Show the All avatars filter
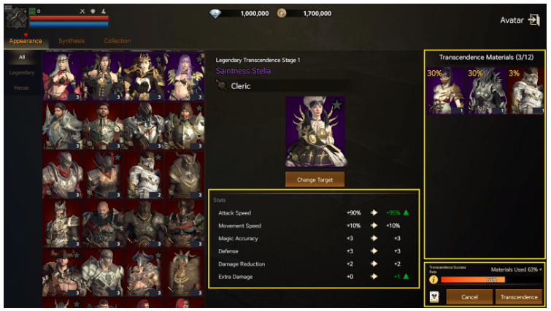Screen dimensions: 551x311 point(22,57)
